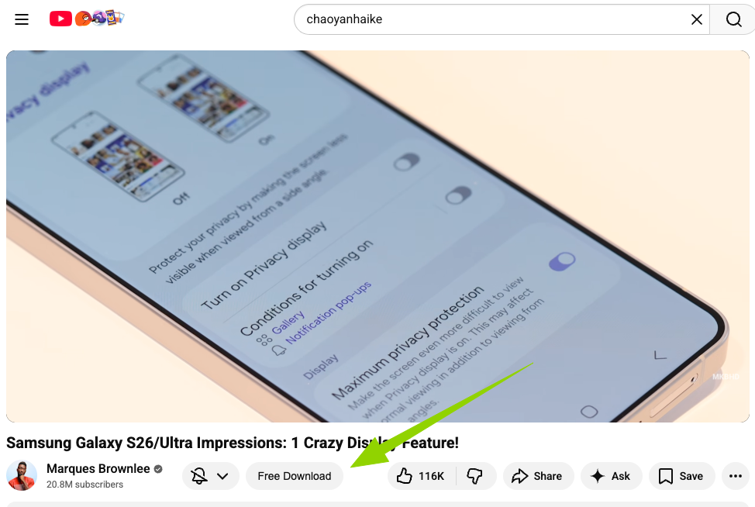Image resolution: width=755 pixels, height=507 pixels.
Task: Click the Free Download button
Action: [x=295, y=476]
